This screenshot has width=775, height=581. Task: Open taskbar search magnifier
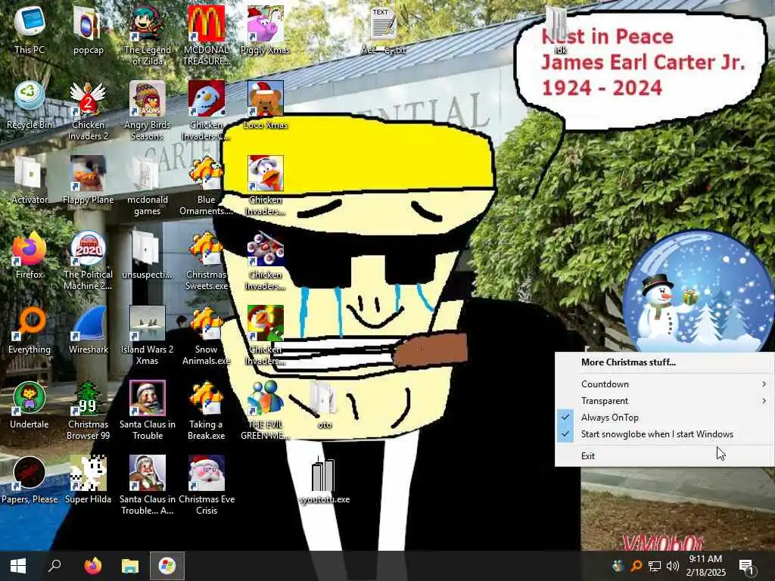54,566
